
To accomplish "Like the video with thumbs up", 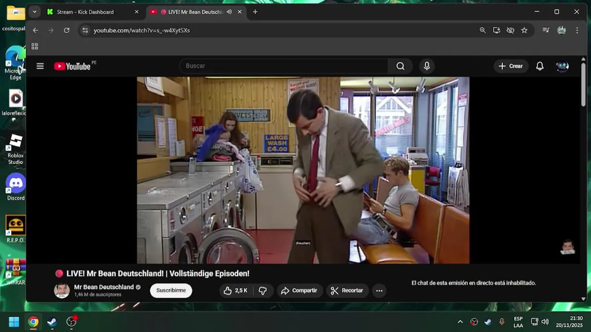I will pos(236,290).
